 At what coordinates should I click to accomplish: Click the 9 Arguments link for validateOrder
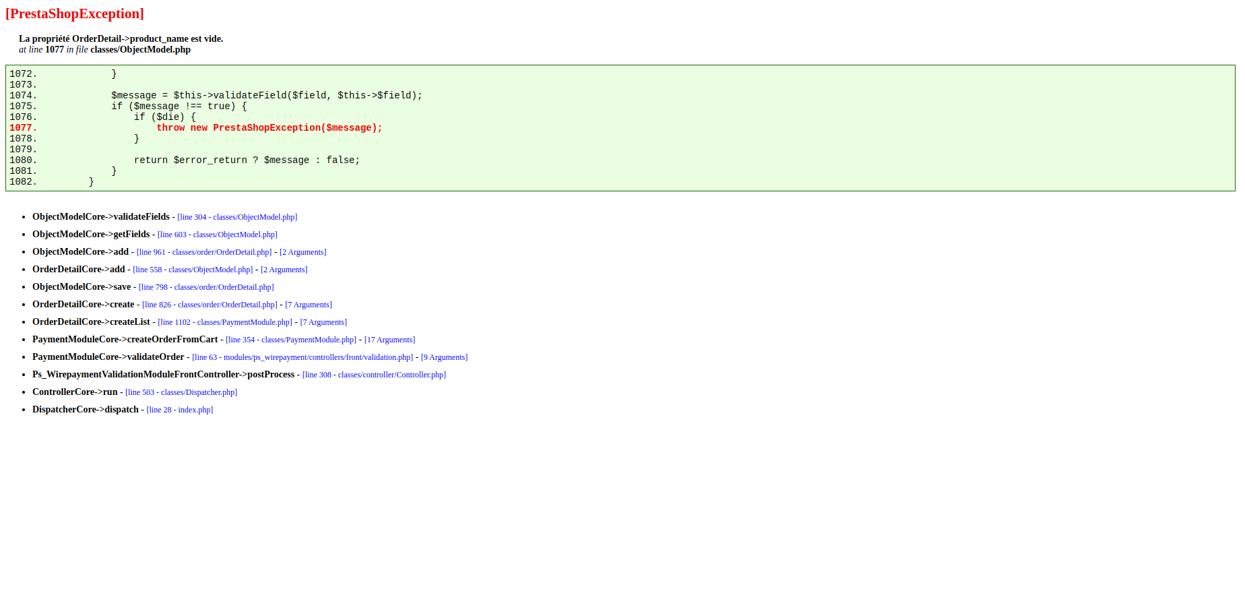click(444, 357)
